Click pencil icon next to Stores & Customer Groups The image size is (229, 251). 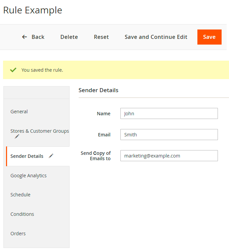click(x=17, y=136)
